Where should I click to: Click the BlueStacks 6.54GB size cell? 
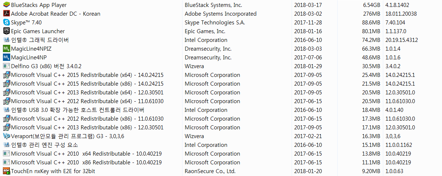coord(372,5)
